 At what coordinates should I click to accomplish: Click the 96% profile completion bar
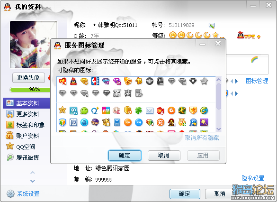(30, 89)
